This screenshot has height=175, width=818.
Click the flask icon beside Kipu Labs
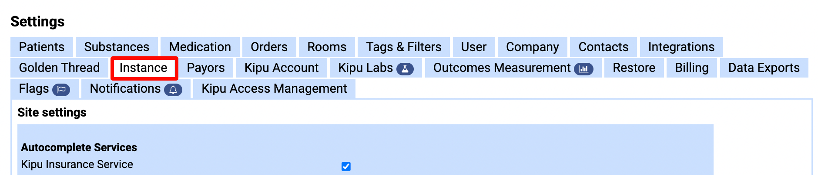405,69
